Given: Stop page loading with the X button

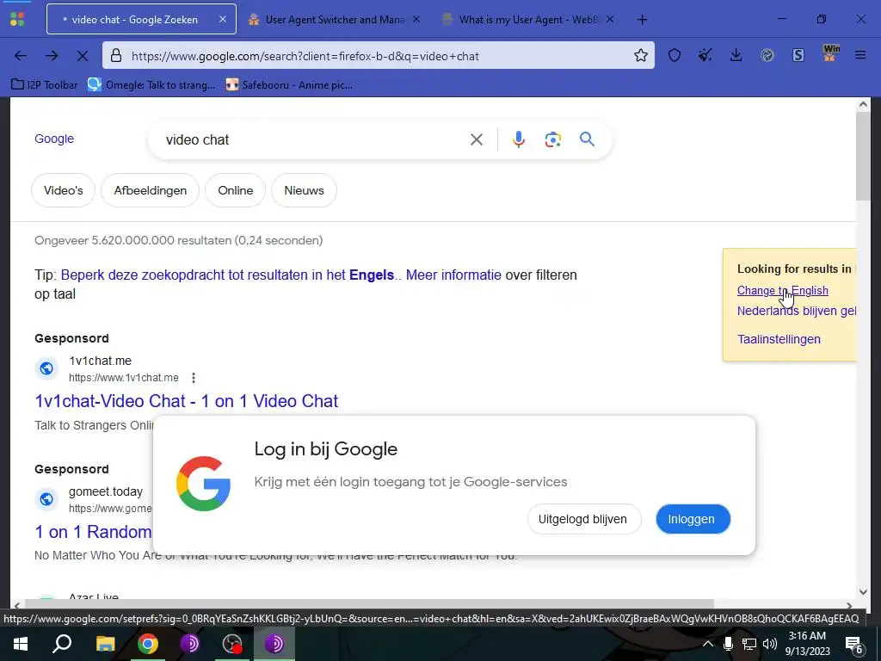Looking at the screenshot, I should point(82,56).
